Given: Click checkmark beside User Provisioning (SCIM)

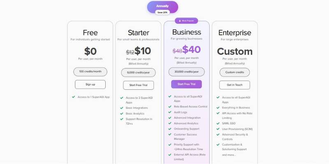Looking at the screenshot, I should (218, 129).
